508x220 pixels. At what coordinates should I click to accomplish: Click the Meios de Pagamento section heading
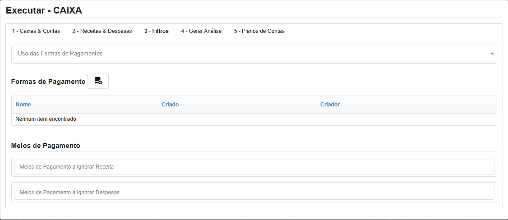pos(46,146)
